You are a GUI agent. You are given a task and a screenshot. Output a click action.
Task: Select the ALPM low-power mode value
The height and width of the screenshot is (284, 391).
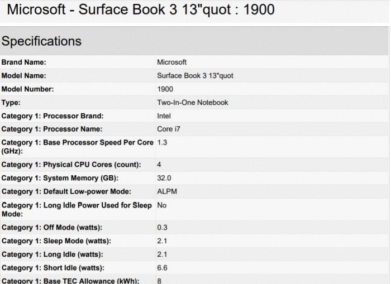click(x=167, y=191)
